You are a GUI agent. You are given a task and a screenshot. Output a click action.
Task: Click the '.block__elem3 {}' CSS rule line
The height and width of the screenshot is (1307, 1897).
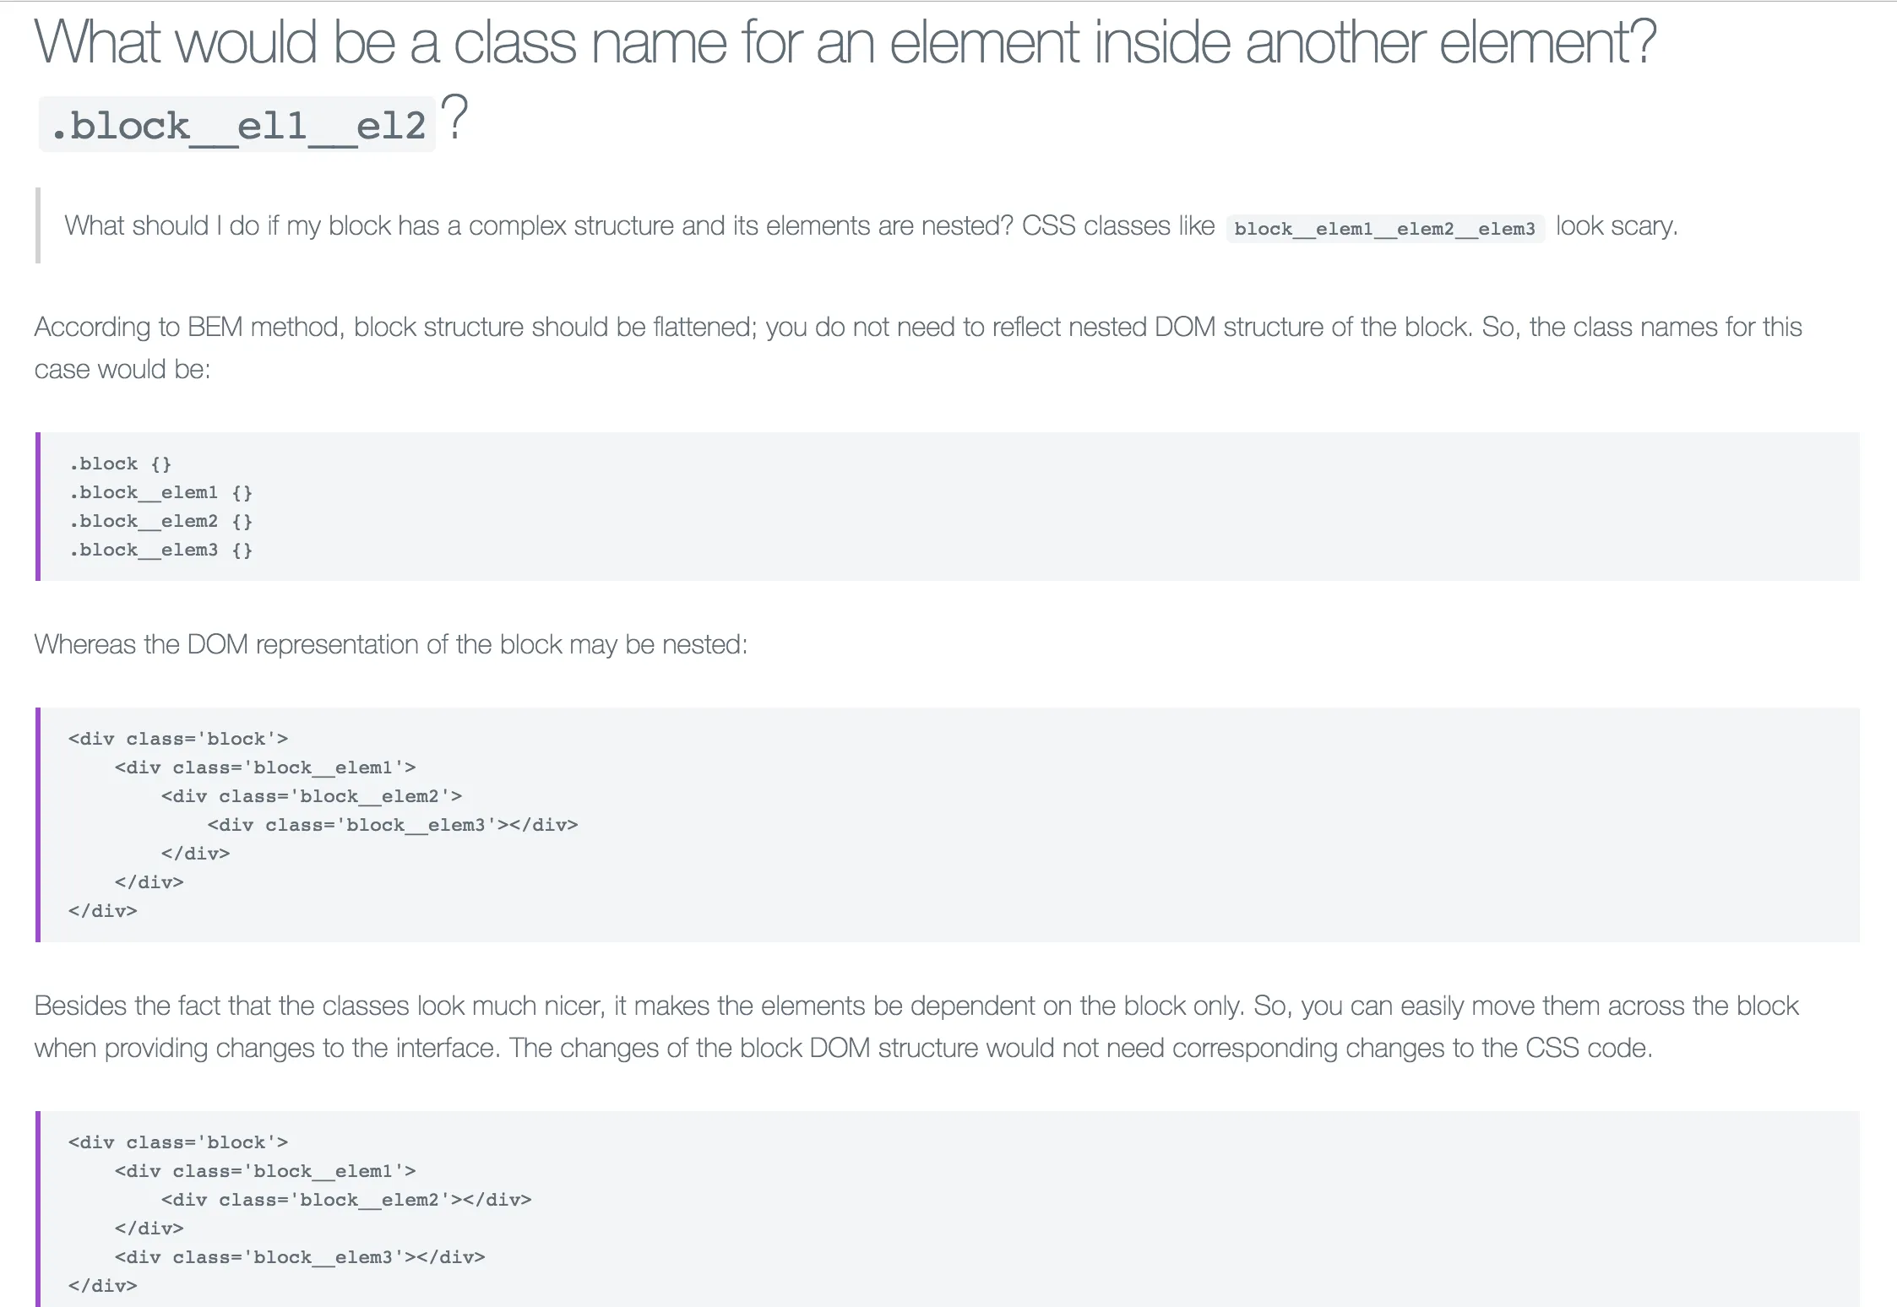(160, 550)
